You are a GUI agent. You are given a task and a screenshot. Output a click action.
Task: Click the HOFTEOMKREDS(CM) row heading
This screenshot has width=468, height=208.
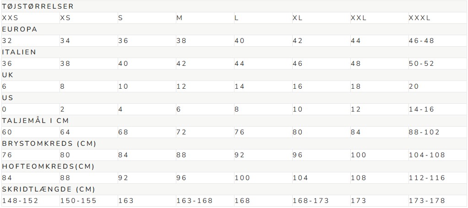(x=48, y=166)
